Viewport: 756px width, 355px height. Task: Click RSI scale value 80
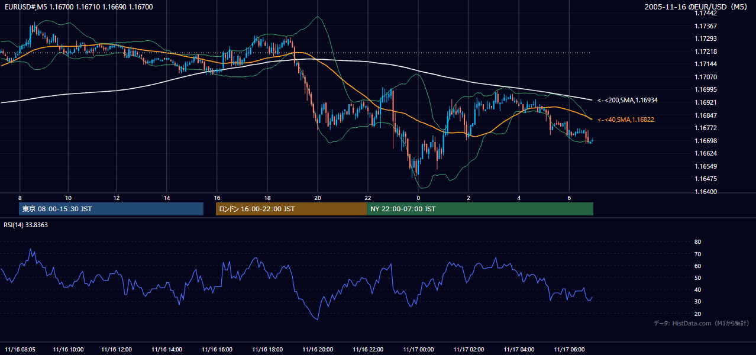click(697, 242)
